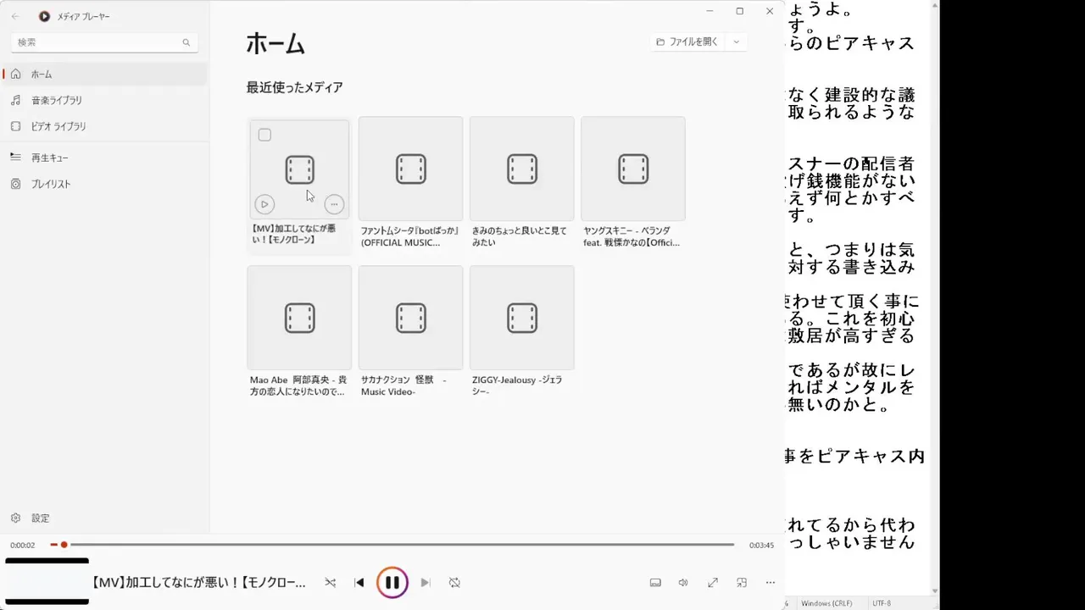
Task: Click the playback position thumb
Action: (64, 545)
